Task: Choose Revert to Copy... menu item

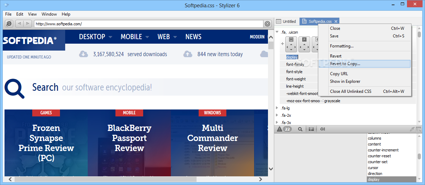Action: tap(365, 64)
